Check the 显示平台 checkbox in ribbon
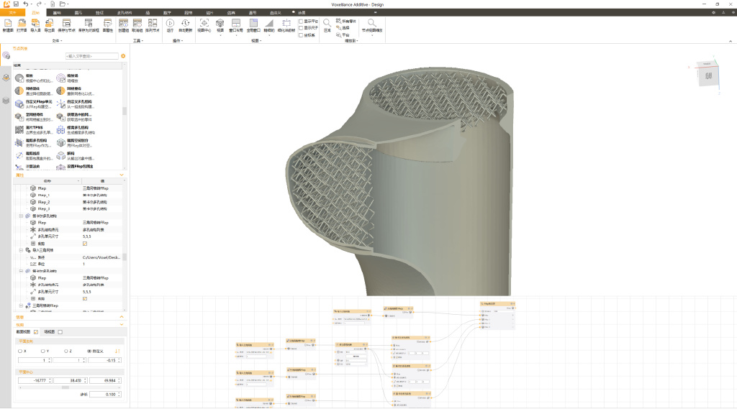The width and height of the screenshot is (737, 414). pyautogui.click(x=300, y=22)
